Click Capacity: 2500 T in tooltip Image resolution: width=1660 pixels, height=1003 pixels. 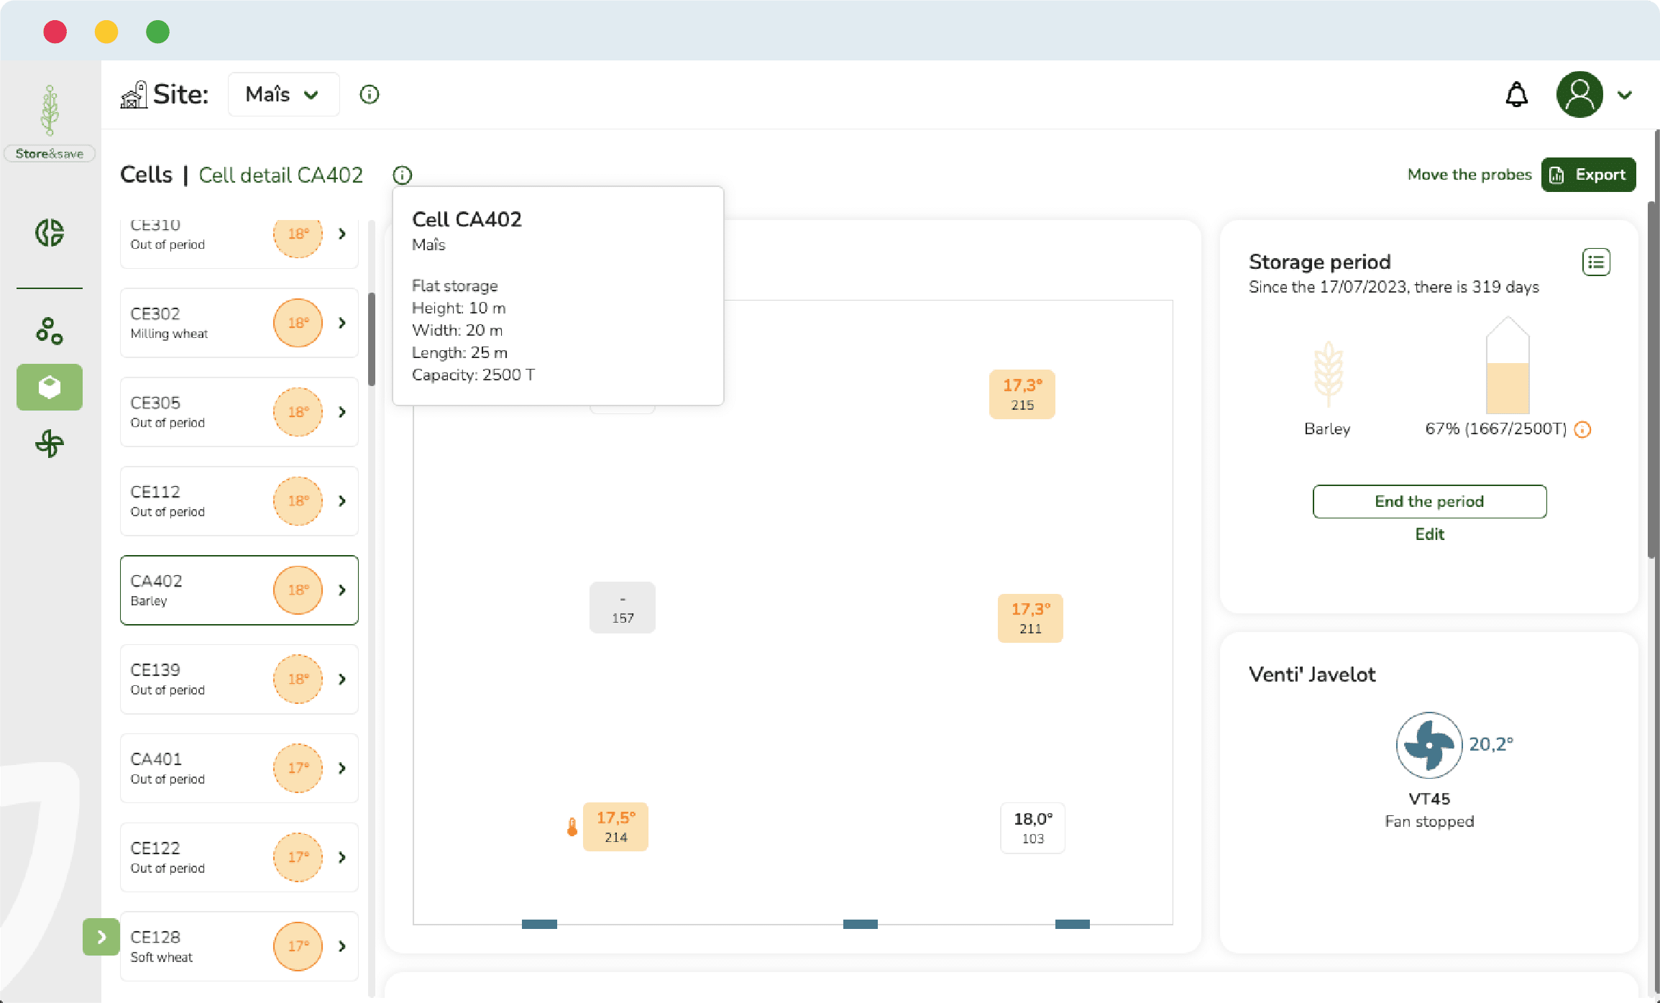(473, 375)
